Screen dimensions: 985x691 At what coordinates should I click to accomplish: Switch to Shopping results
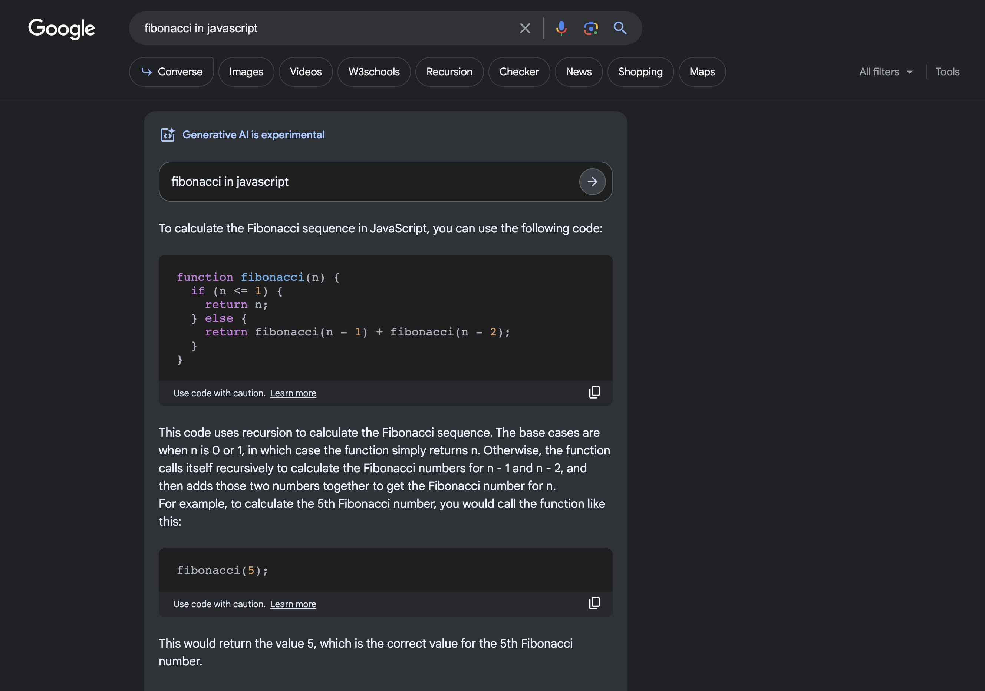[640, 72]
